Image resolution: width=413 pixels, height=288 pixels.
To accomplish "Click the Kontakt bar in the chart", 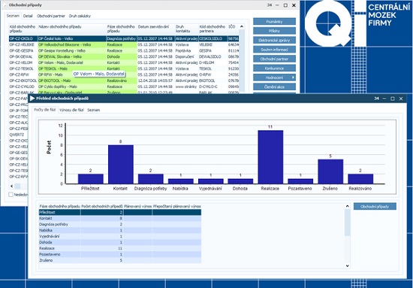I will click(121, 165).
